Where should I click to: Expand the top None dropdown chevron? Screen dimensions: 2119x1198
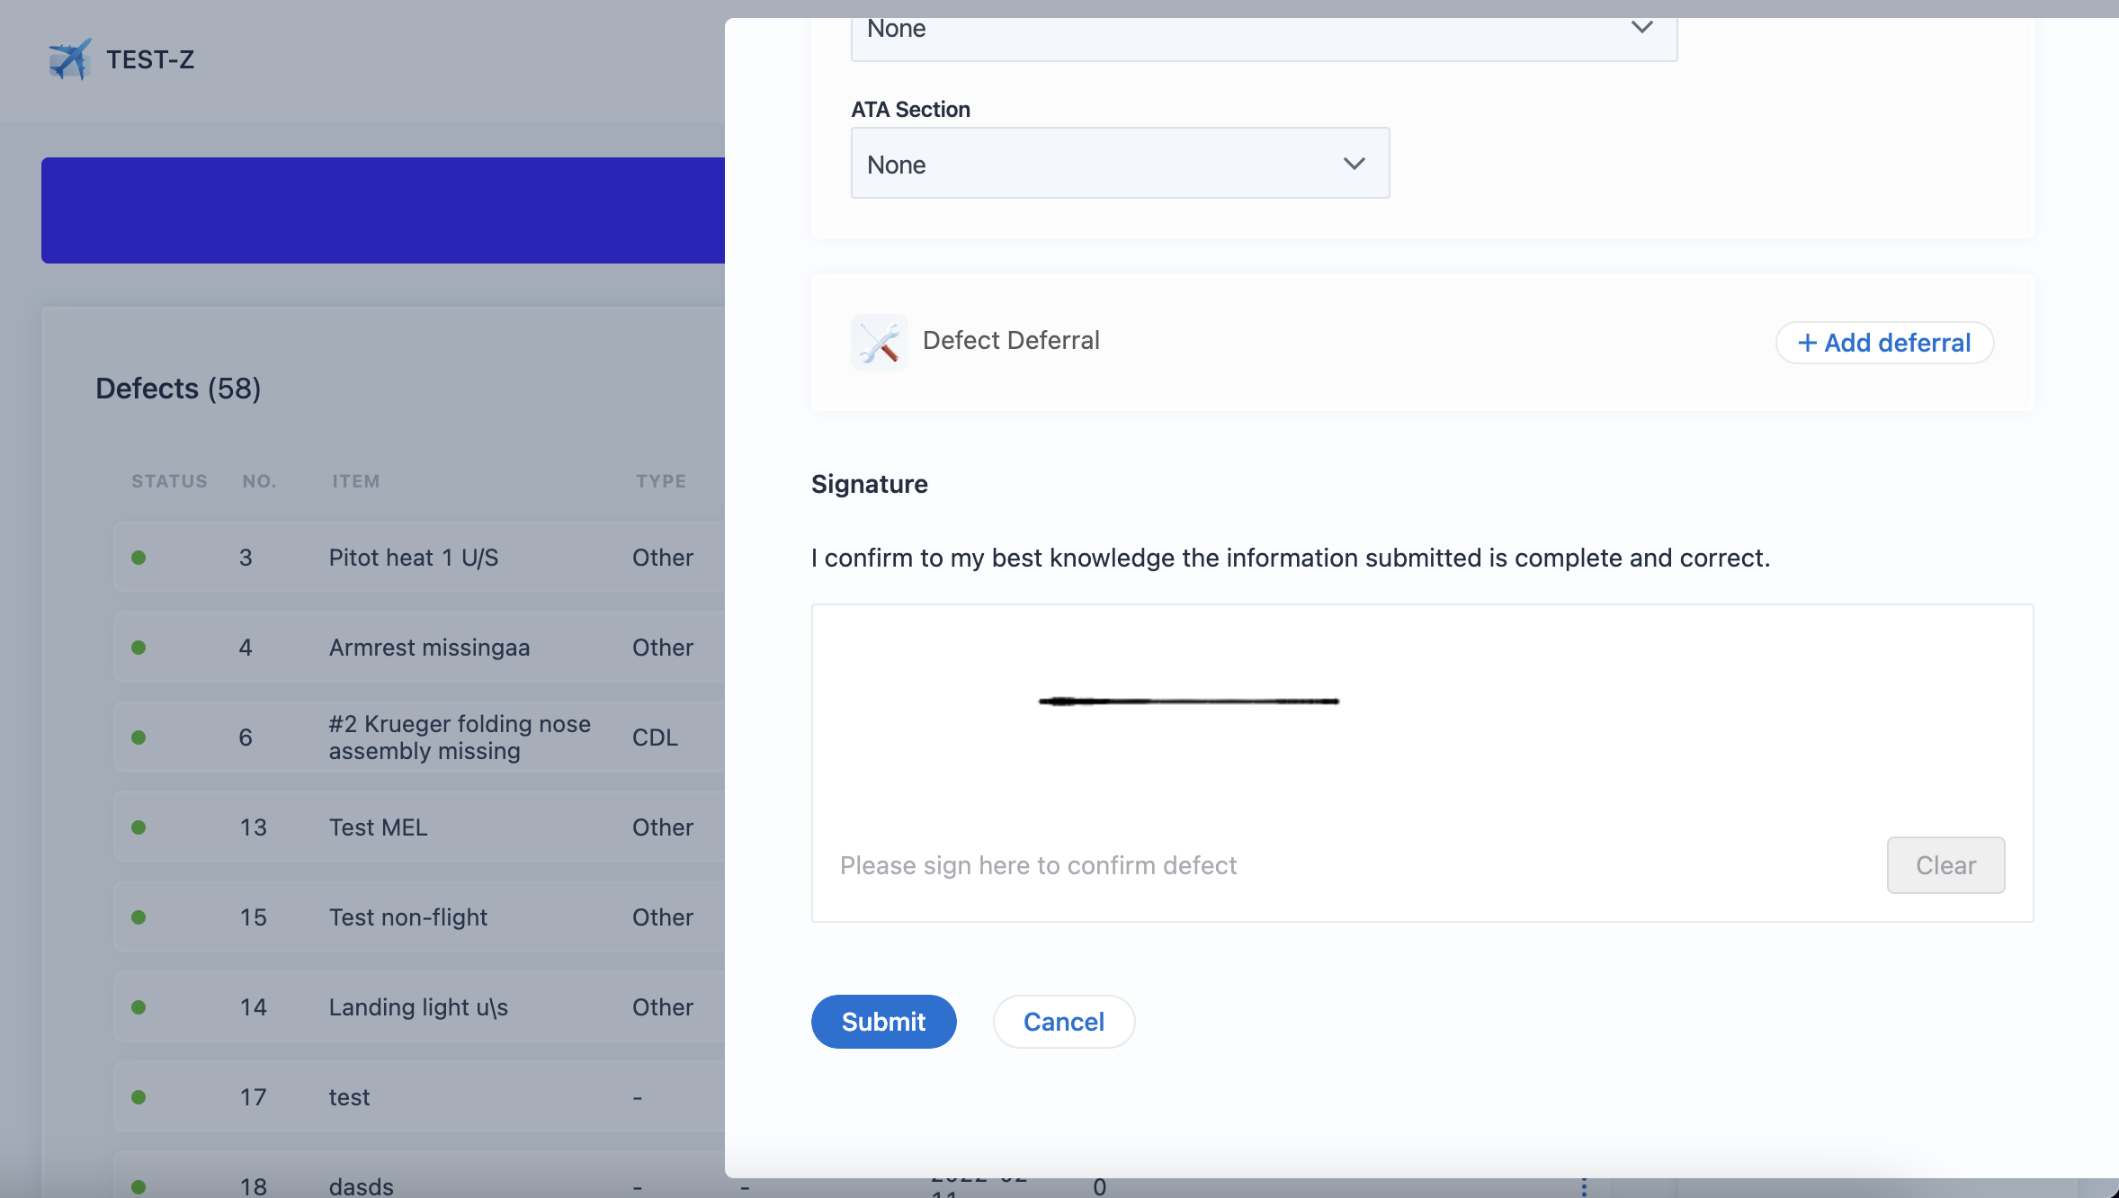[1641, 28]
